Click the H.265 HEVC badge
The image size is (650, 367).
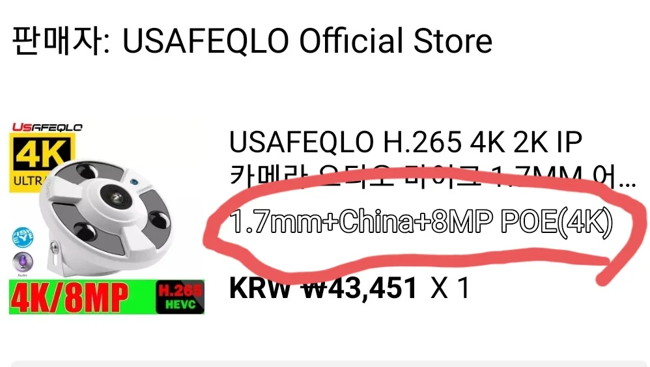[x=180, y=297]
